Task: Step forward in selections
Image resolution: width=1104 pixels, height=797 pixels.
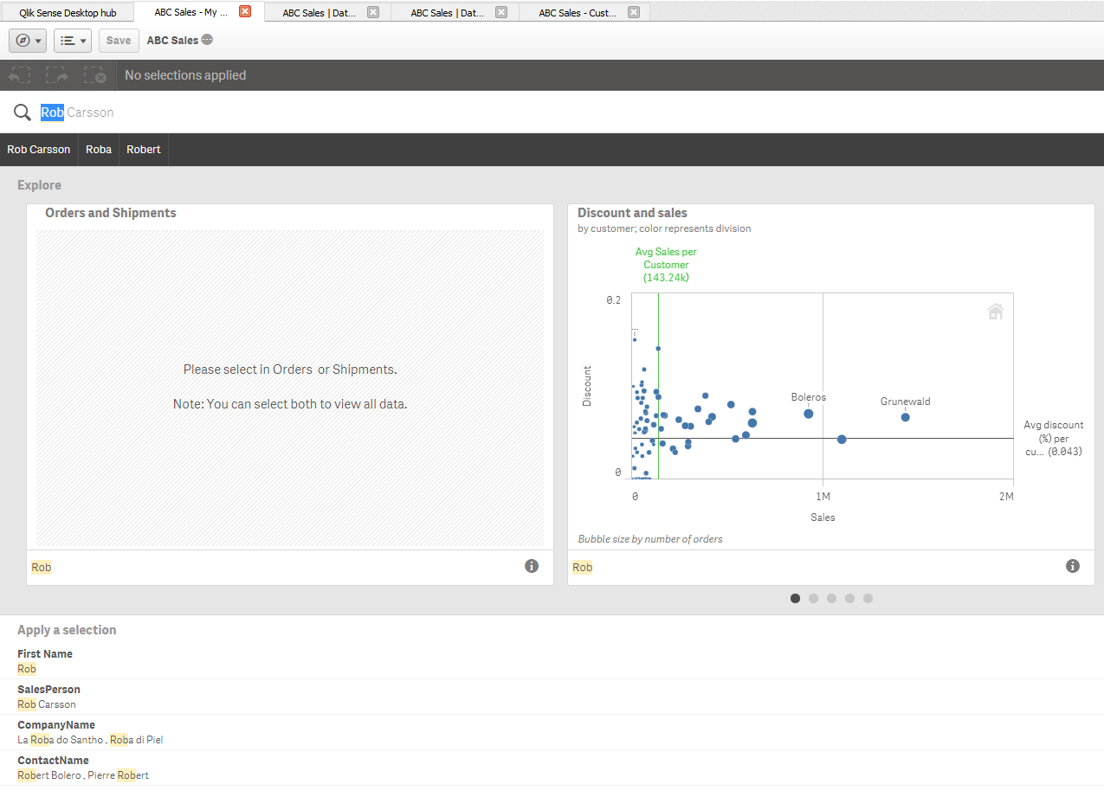Action: [x=57, y=75]
